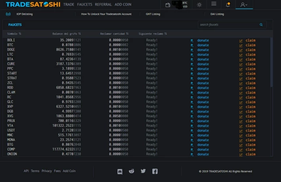Open the wallet icon in header
Screen dimensions: 281x182
pyautogui.click(x=168, y=5)
